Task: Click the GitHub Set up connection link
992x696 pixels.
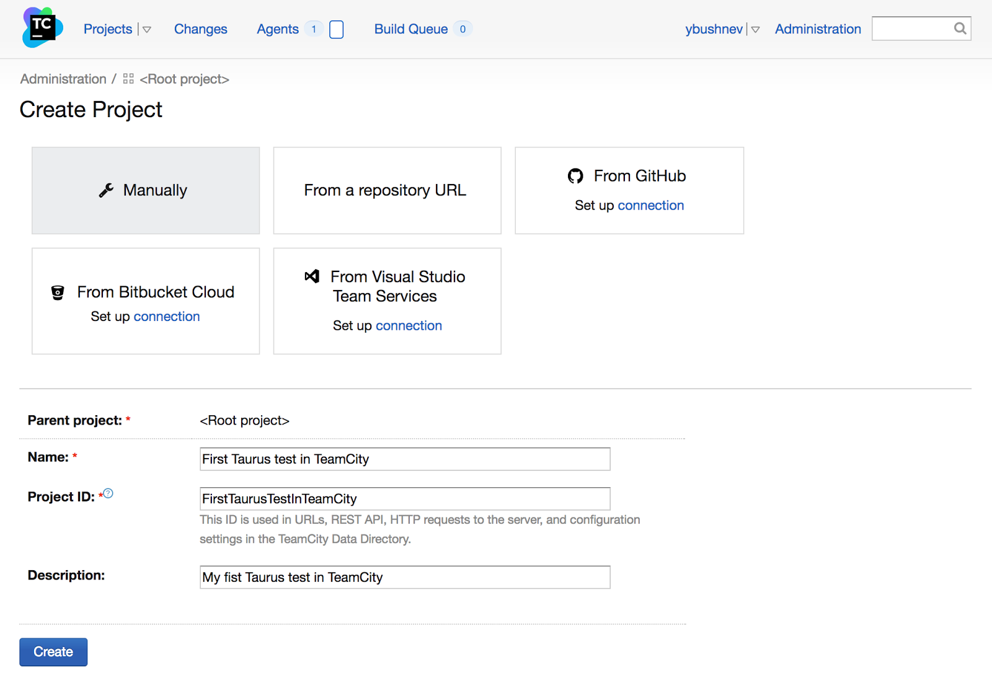Action: tap(650, 206)
